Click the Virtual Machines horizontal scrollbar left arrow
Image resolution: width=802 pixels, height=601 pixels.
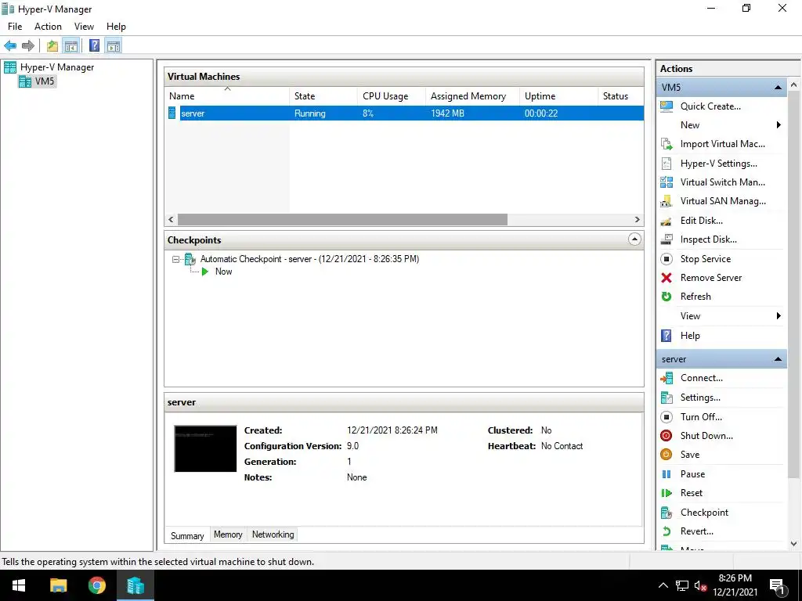[172, 220]
